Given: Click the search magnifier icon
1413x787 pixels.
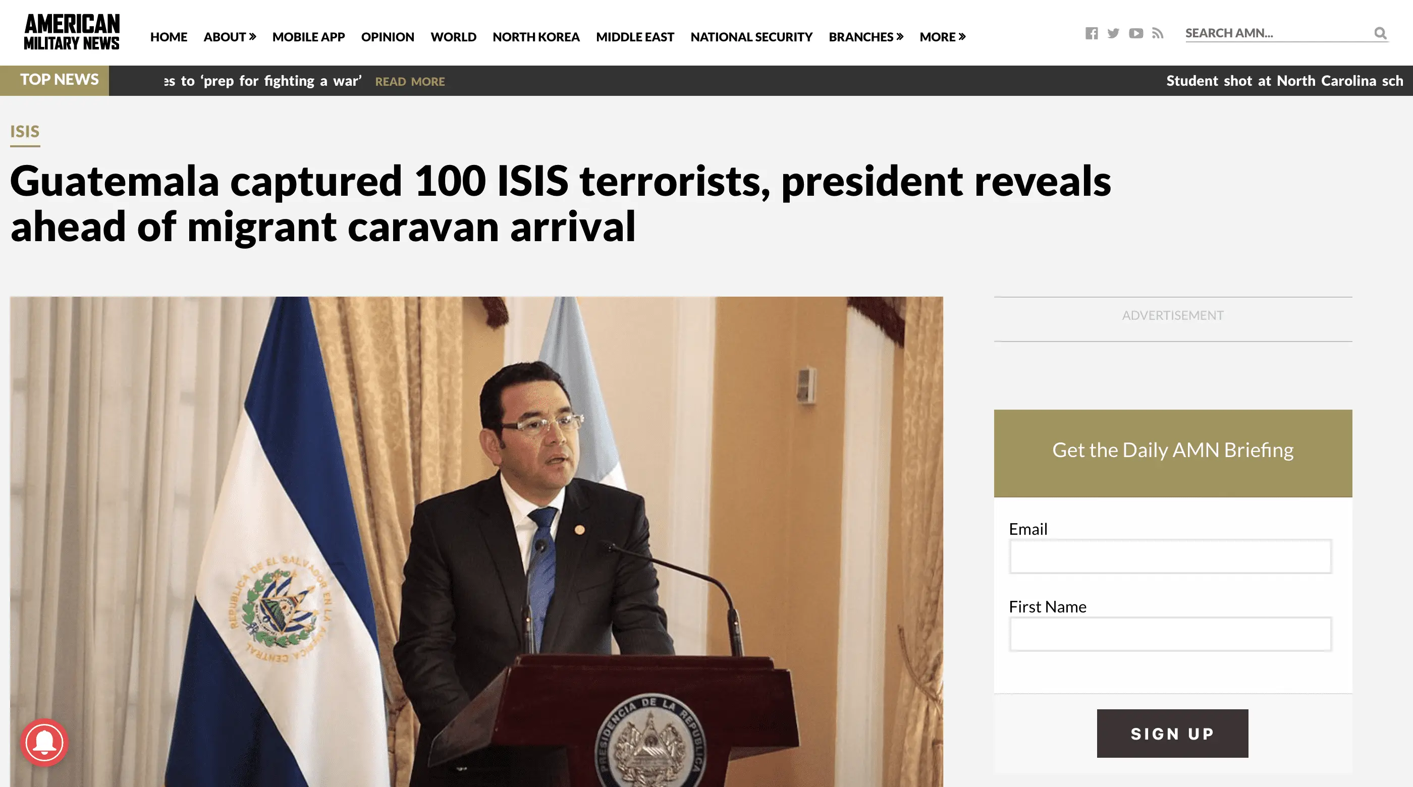Looking at the screenshot, I should coord(1380,33).
